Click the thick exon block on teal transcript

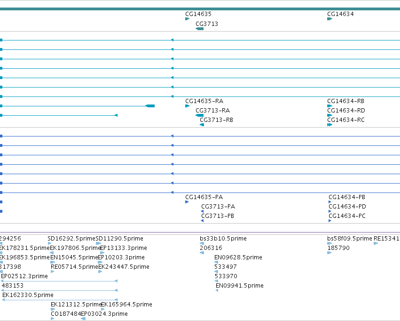[150, 106]
